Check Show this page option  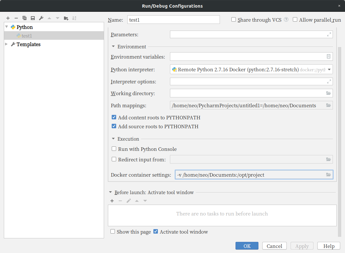112,231
